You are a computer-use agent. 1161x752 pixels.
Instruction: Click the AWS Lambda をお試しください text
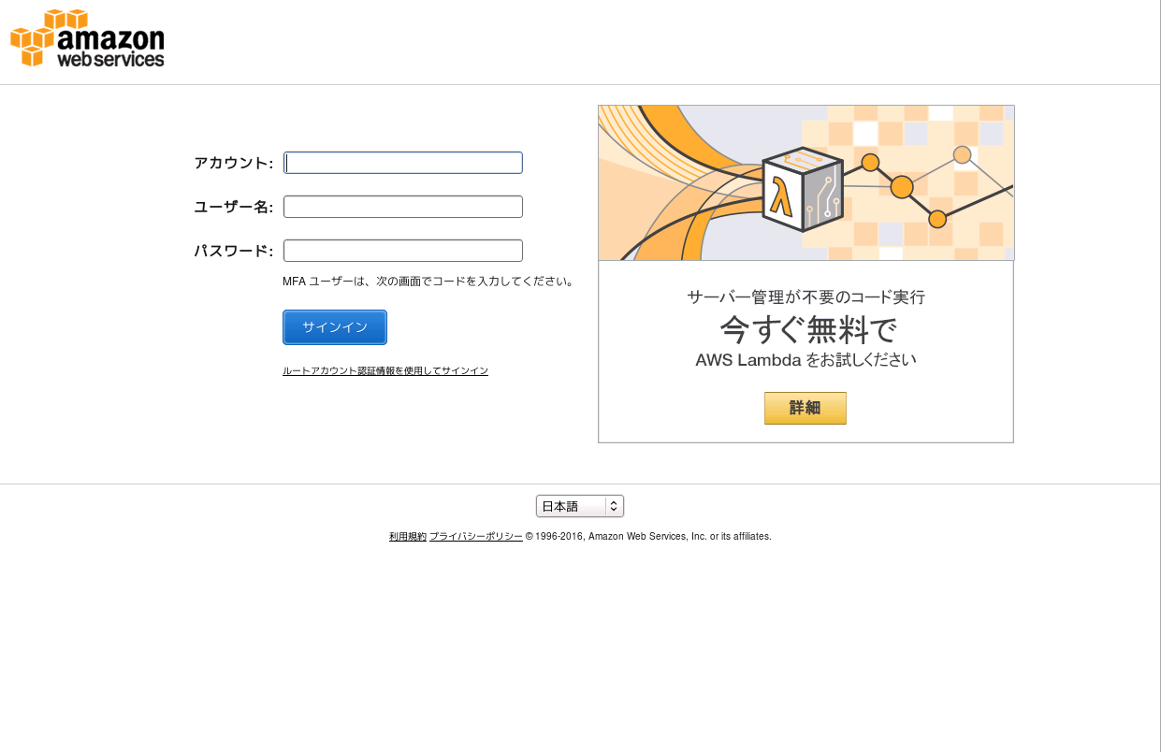coord(805,360)
